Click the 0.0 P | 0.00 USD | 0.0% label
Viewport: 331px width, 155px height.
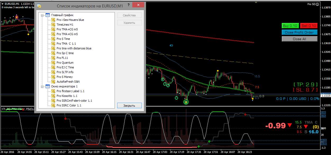298,98
